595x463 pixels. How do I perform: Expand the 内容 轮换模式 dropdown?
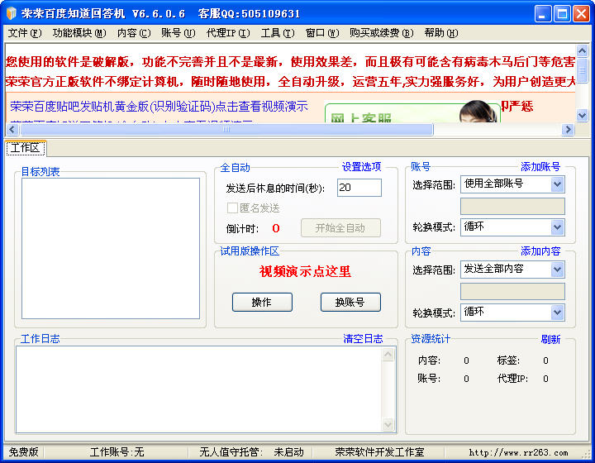point(557,313)
